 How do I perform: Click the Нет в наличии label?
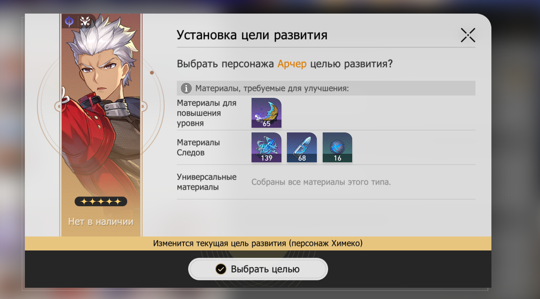point(101,222)
